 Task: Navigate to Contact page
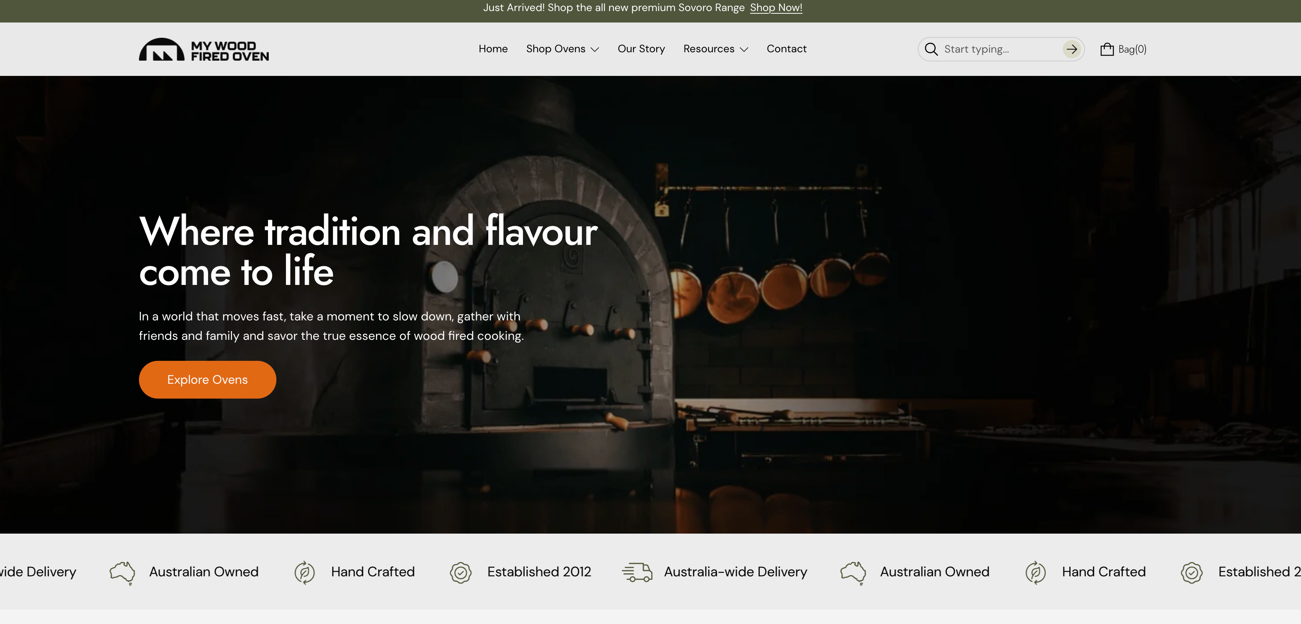(x=786, y=49)
